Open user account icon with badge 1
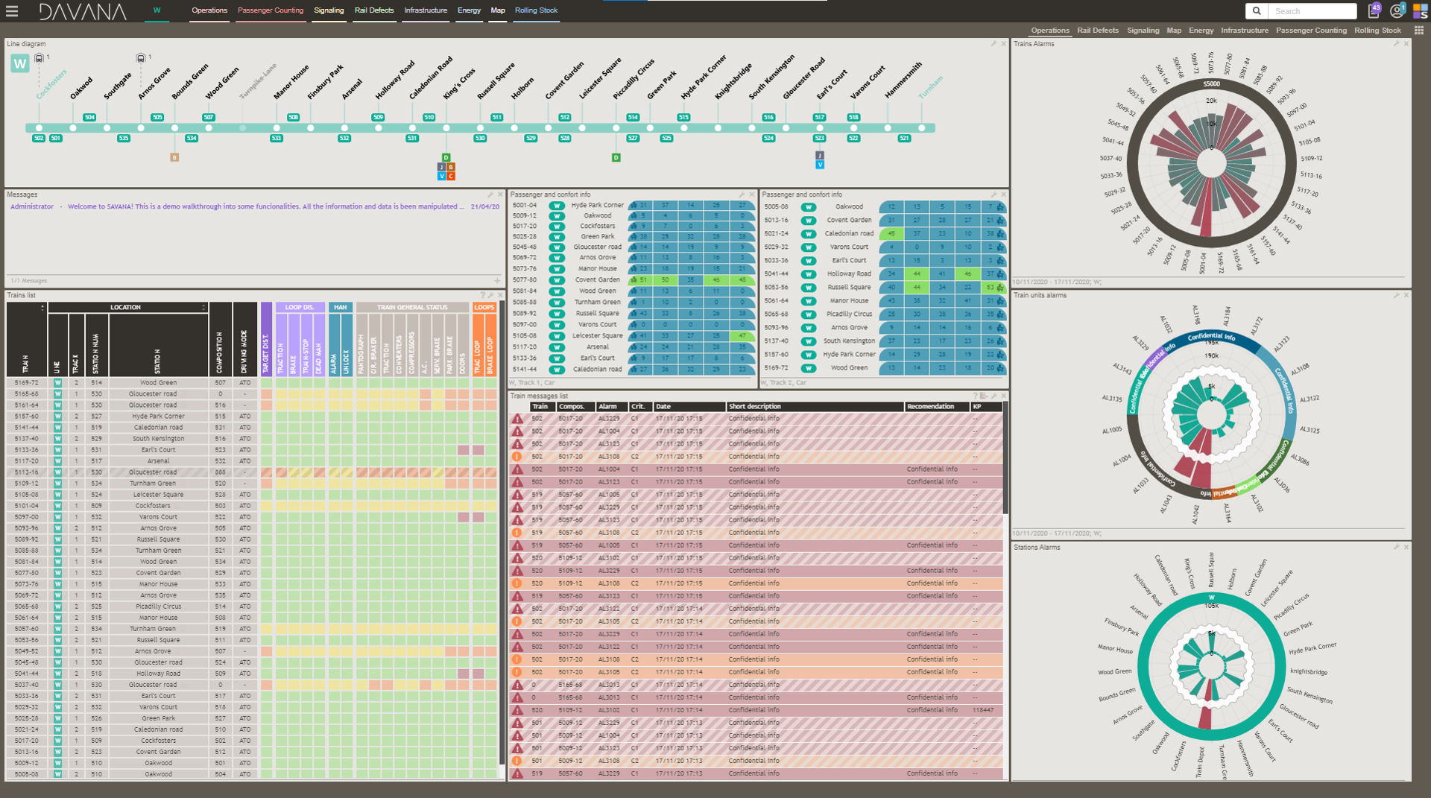Viewport: 1431px width, 798px height. click(x=1397, y=10)
